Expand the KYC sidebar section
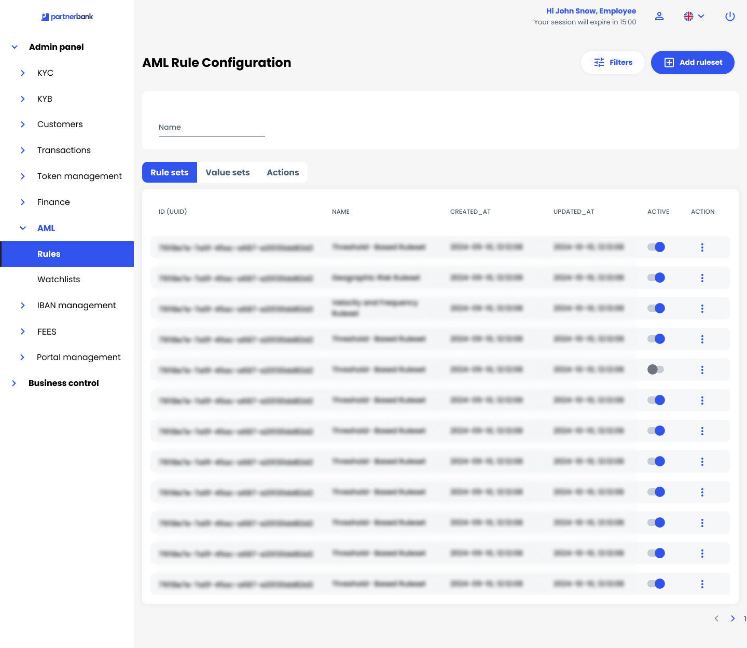747x648 pixels. 45,73
